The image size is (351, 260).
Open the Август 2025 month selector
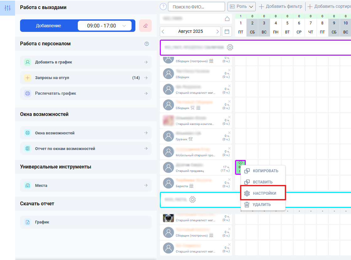(190, 32)
